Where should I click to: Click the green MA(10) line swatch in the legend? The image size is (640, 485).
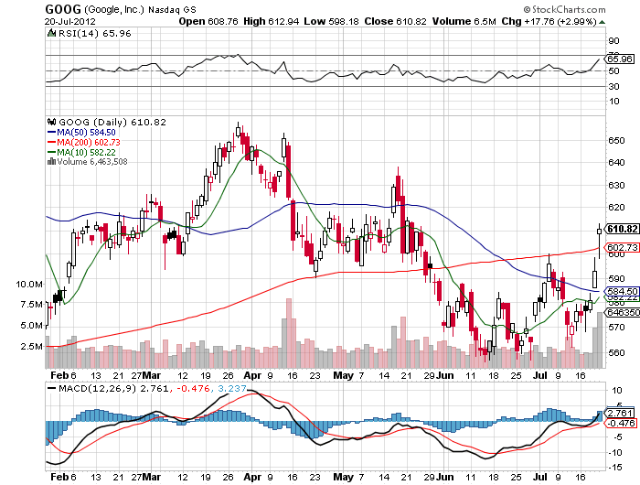coord(52,152)
